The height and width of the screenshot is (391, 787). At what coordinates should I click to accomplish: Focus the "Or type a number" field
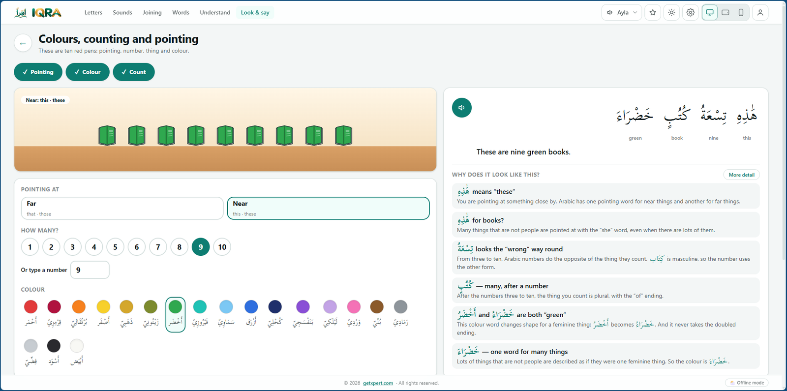90,270
